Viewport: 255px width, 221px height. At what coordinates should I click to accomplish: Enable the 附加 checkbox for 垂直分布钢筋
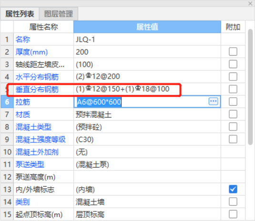click(233, 89)
